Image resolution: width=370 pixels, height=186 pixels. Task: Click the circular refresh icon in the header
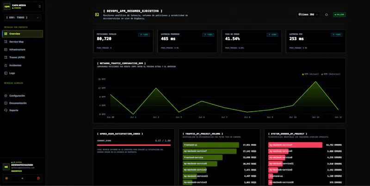[327, 15]
